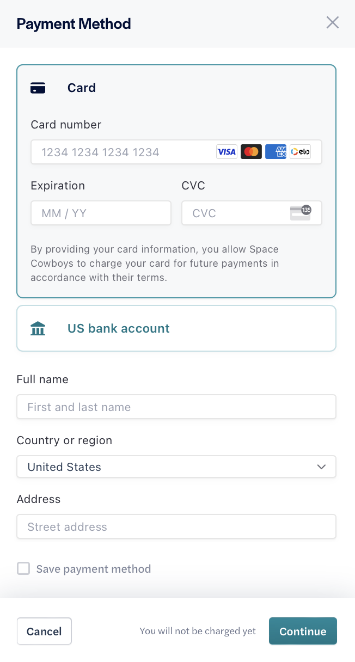Click the CVC hint card icon

coord(302,212)
